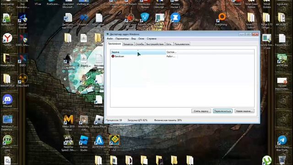Open the Вид menu
The image size is (293, 165).
(x=133, y=38)
